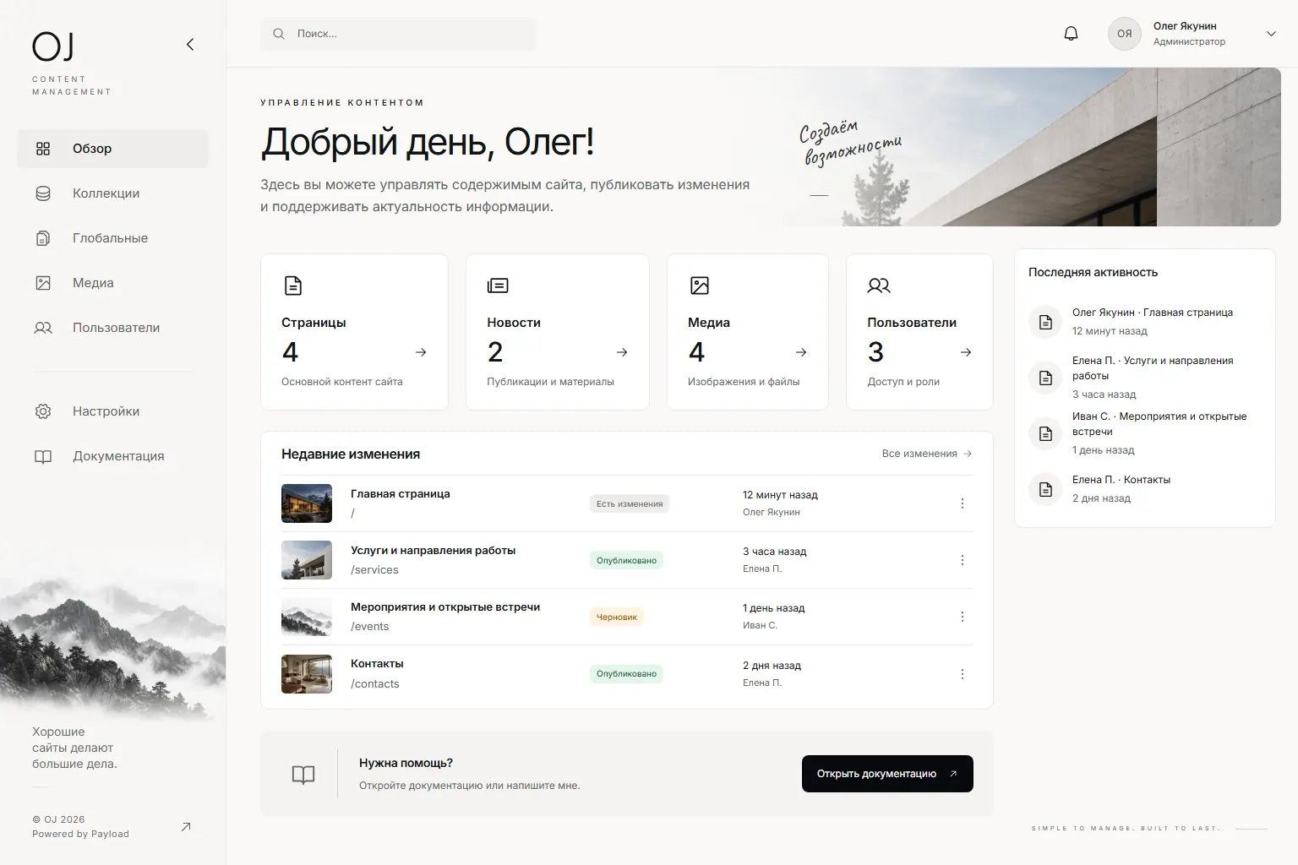Viewport: 1298px width, 865px height.
Task: Open the Олег Якунин · Главная страница activity item
Action: [x=1144, y=322]
